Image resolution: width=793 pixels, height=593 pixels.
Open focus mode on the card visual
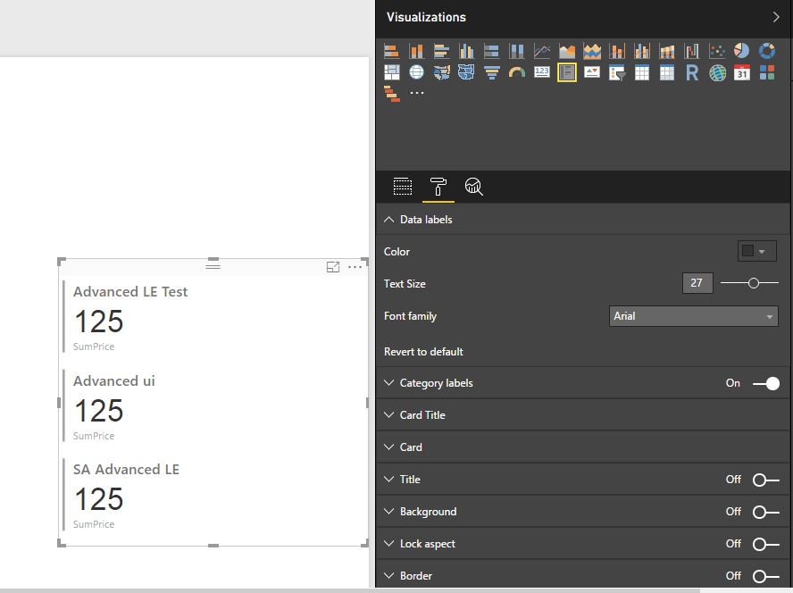click(x=333, y=267)
